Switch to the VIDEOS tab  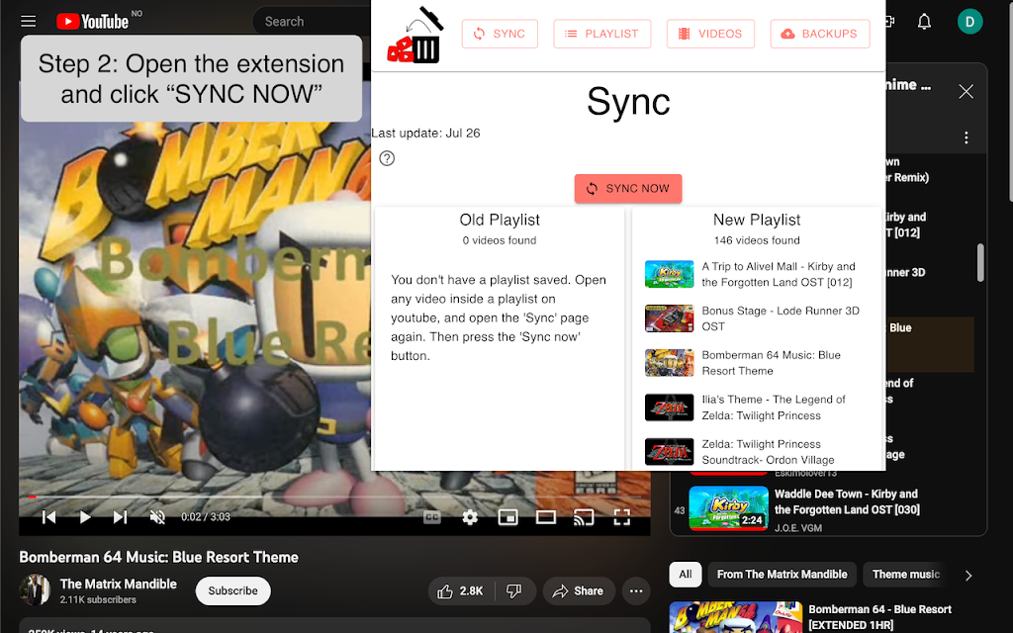[x=710, y=34]
